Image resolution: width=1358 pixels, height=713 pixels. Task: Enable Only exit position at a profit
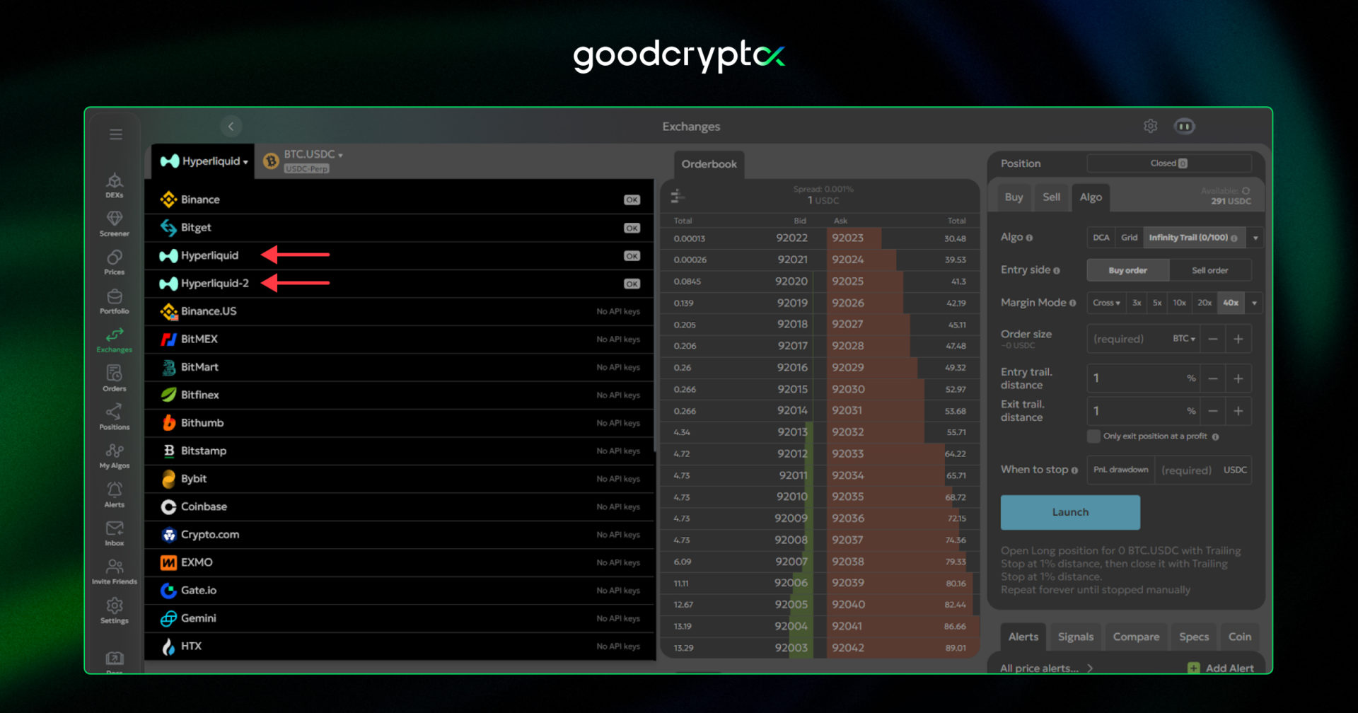coord(1093,436)
